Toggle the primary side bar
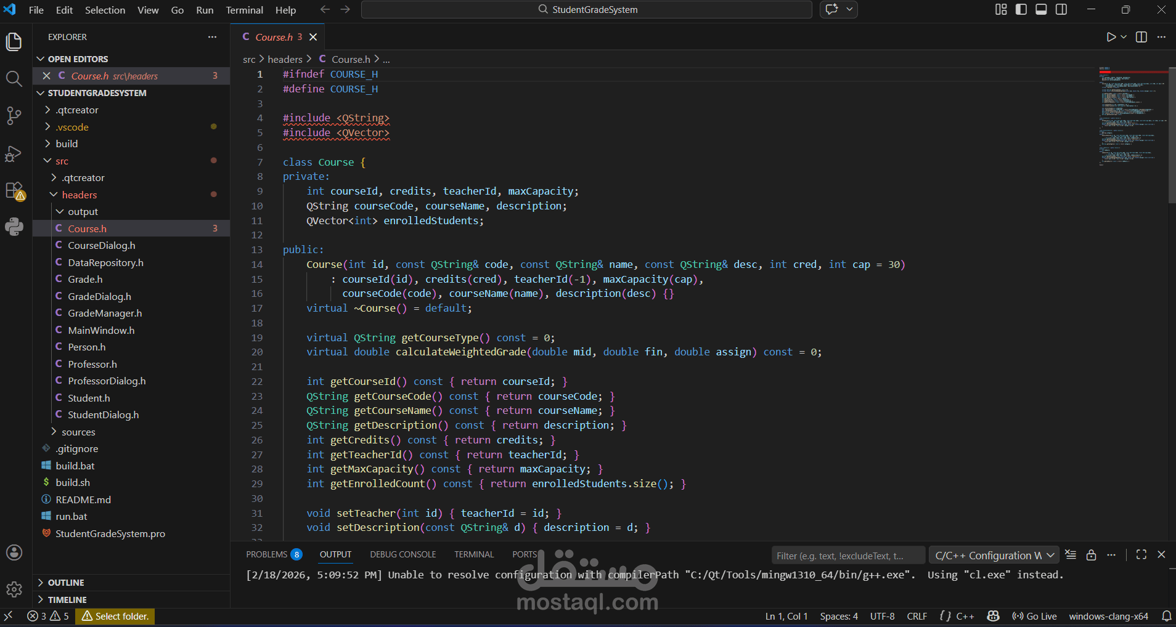Viewport: 1176px width, 627px height. (1021, 9)
